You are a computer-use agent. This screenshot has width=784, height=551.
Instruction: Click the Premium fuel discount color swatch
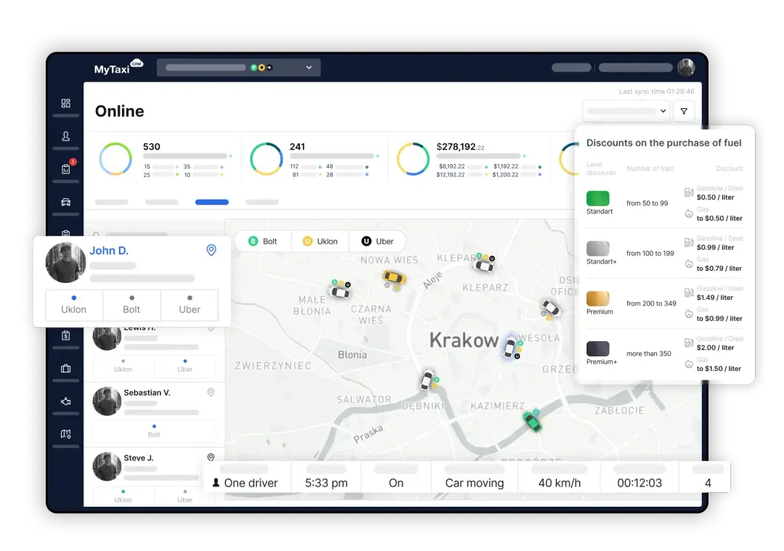(598, 297)
